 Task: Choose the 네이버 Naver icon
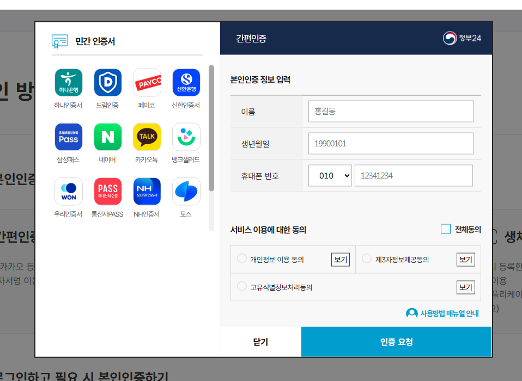coord(107,137)
